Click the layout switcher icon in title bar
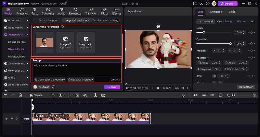The image size is (260, 137). (x=195, y=4)
